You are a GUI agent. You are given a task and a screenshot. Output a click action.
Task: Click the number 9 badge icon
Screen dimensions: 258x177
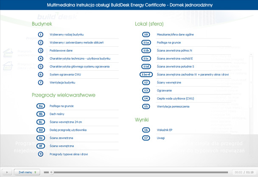(x=41, y=154)
